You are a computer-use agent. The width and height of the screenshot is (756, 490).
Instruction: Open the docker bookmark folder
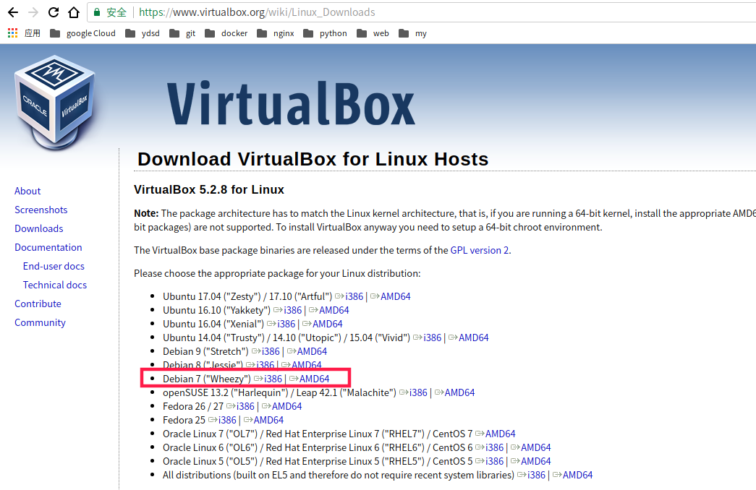click(x=226, y=33)
